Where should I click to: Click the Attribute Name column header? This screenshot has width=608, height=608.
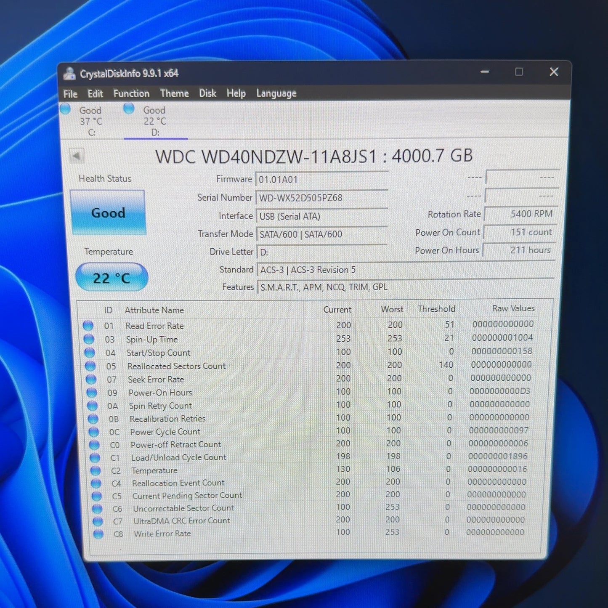pos(154,310)
